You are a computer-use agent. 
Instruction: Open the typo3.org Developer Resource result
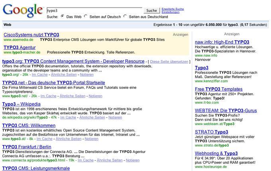point(73,61)
